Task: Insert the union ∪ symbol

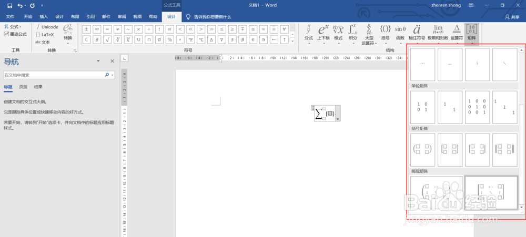Action: tap(139, 40)
